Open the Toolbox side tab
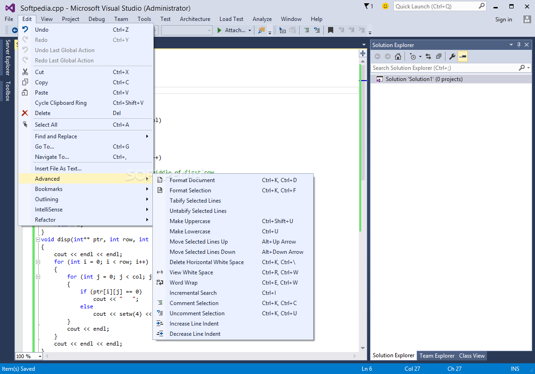Viewport: 535px width, 374px height. [7, 91]
